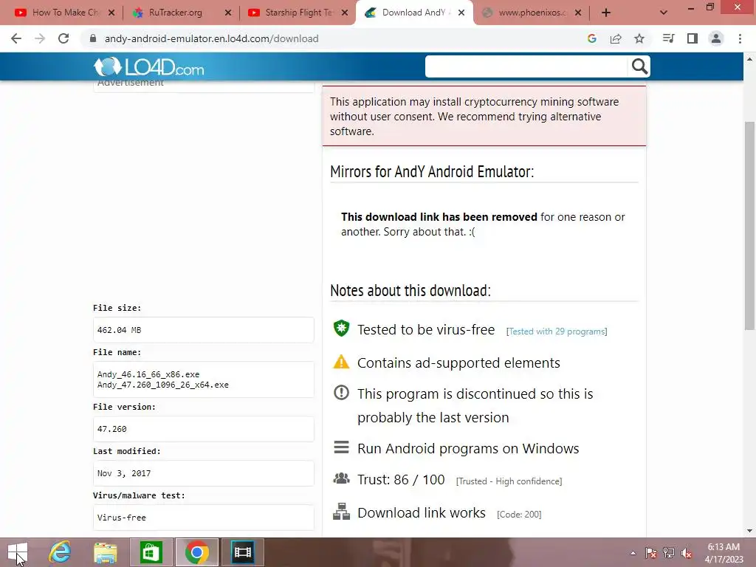Click the Action Center flag icon
756x567 pixels.
(x=651, y=554)
